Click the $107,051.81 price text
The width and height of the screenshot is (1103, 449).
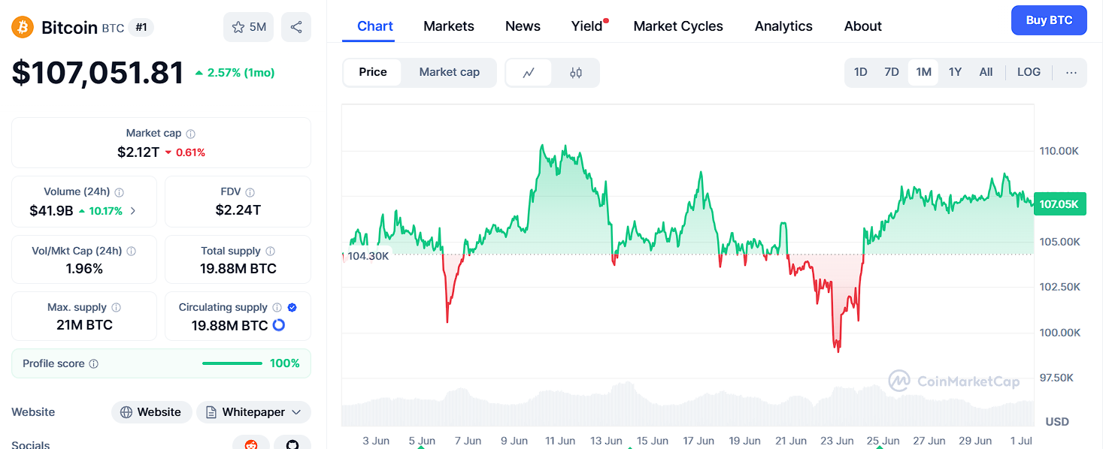click(98, 73)
